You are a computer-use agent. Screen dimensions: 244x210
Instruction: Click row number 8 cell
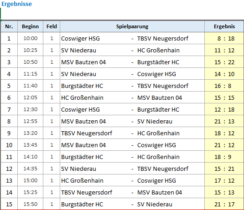coord(9,121)
